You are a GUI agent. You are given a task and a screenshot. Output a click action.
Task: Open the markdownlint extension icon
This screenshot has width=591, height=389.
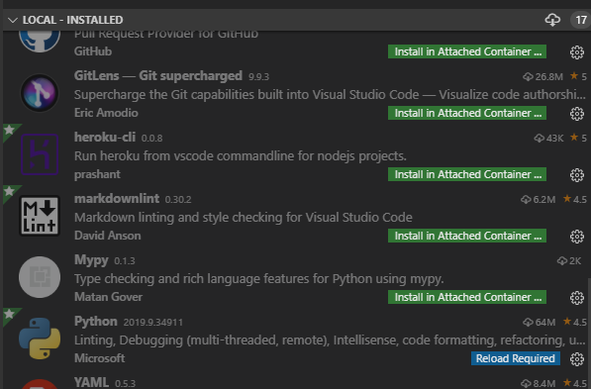pyautogui.click(x=40, y=216)
